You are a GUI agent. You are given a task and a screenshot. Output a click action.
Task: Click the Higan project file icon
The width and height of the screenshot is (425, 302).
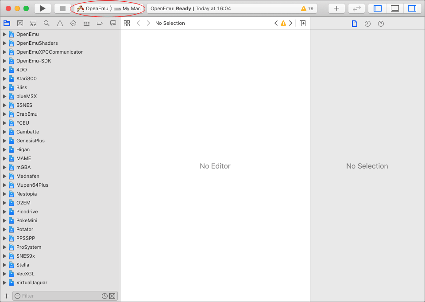click(x=12, y=149)
